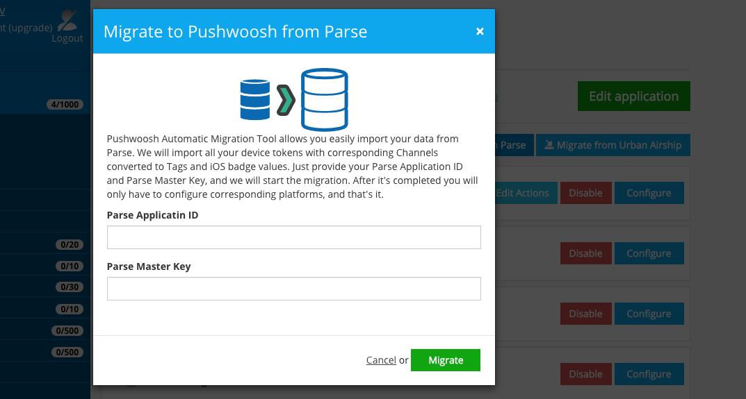This screenshot has height=399, width=746.
Task: Click the 4/1000 counter badge
Action: coord(65,105)
